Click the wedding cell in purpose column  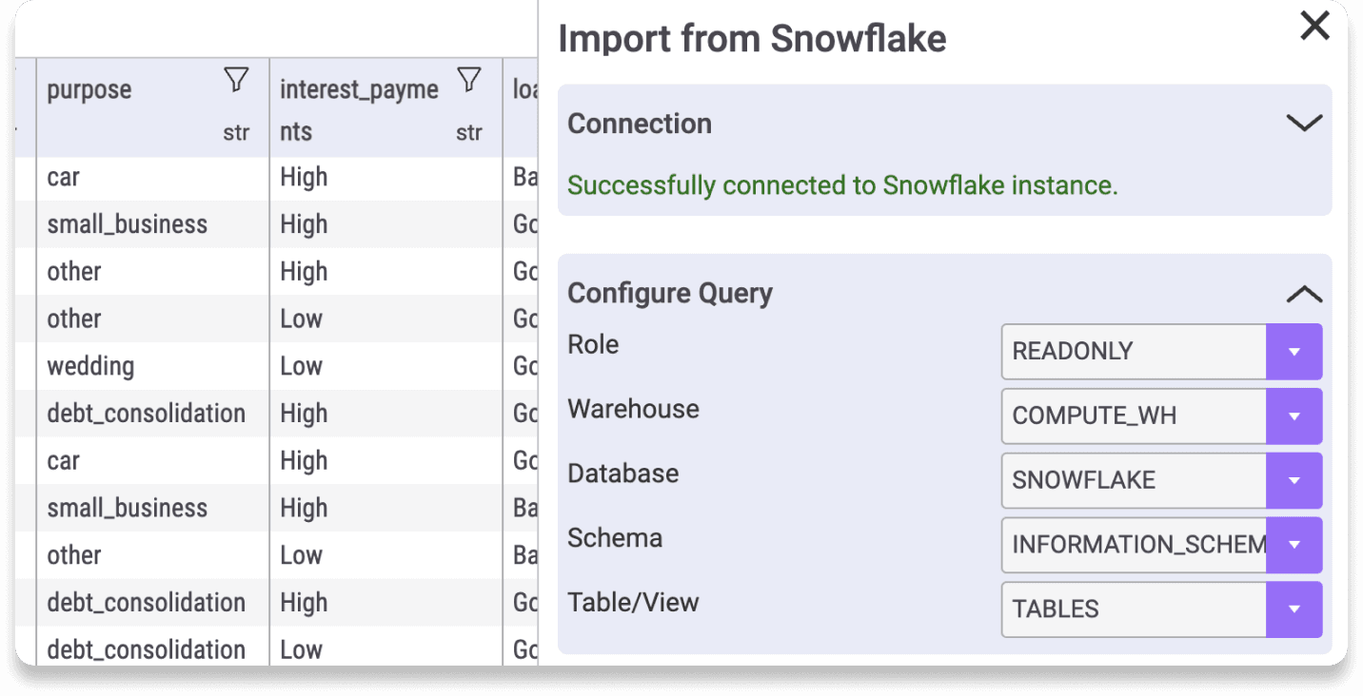(91, 366)
